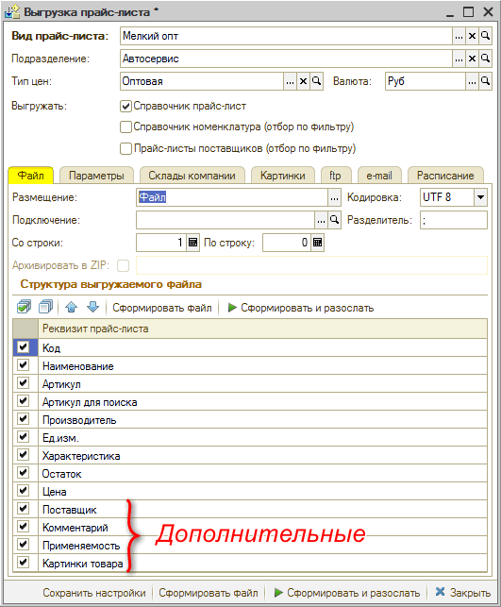Open the Руб currency via magnifier icon

[485, 81]
